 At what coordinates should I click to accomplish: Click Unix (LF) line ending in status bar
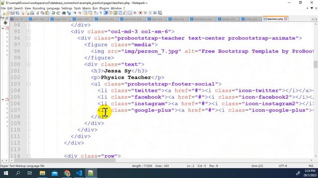coord(257,166)
